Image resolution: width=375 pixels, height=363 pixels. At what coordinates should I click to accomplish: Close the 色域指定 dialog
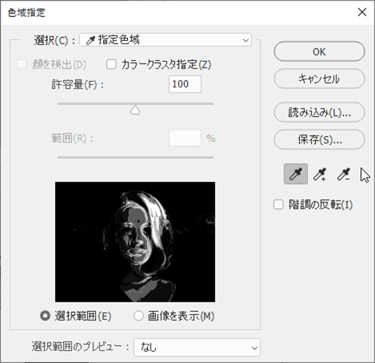pos(362,12)
